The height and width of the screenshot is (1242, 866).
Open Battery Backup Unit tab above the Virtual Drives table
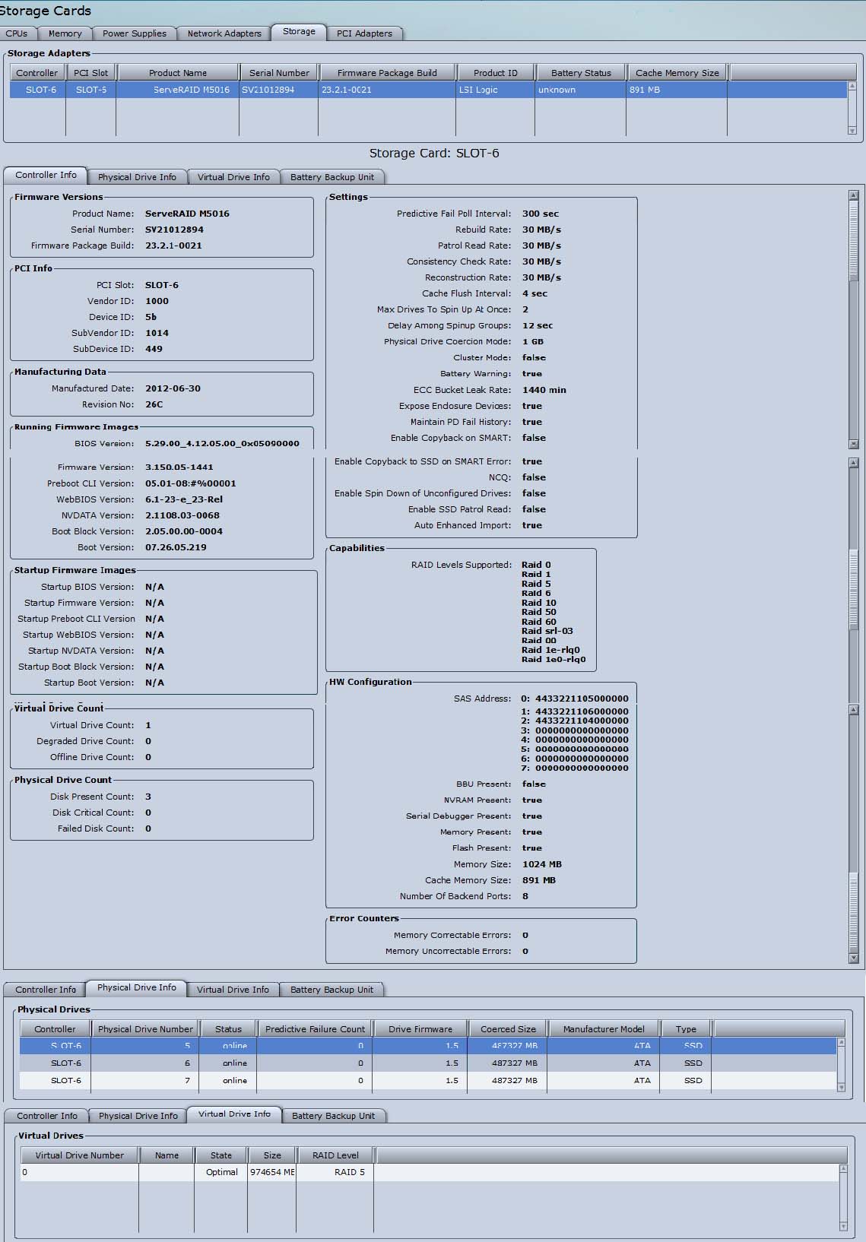click(334, 1116)
